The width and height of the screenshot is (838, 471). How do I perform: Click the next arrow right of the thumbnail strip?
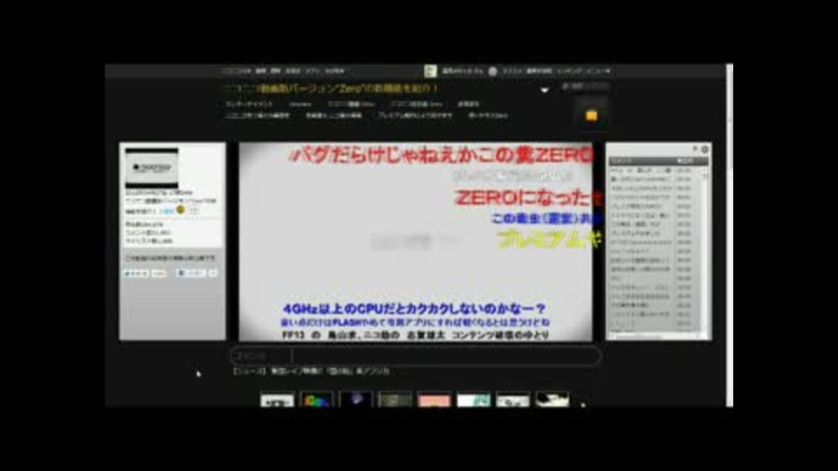tap(582, 404)
